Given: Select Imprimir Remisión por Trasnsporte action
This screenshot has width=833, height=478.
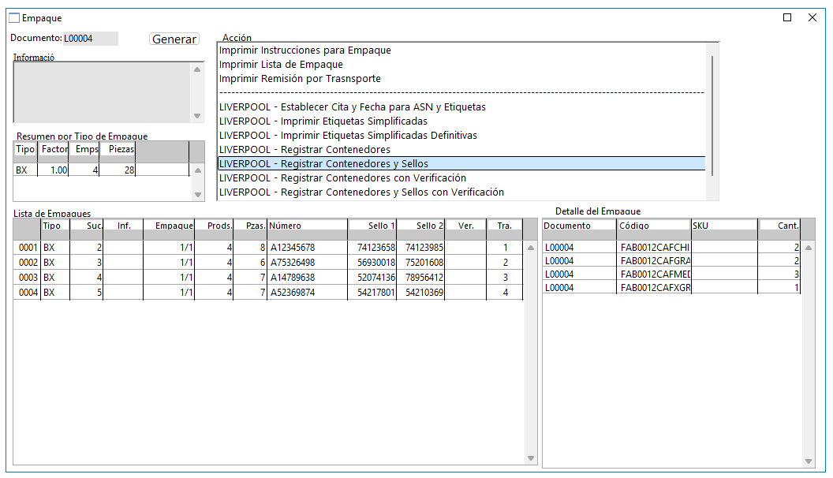Looking at the screenshot, I should click(x=301, y=79).
